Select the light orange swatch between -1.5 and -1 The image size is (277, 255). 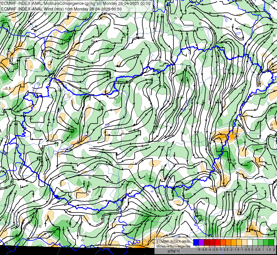coord(239,242)
